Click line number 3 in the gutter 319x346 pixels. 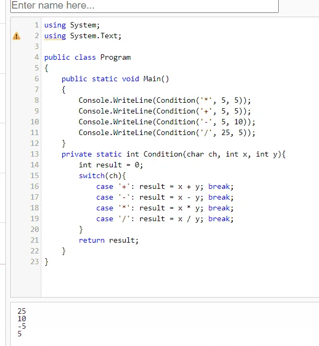click(37, 47)
